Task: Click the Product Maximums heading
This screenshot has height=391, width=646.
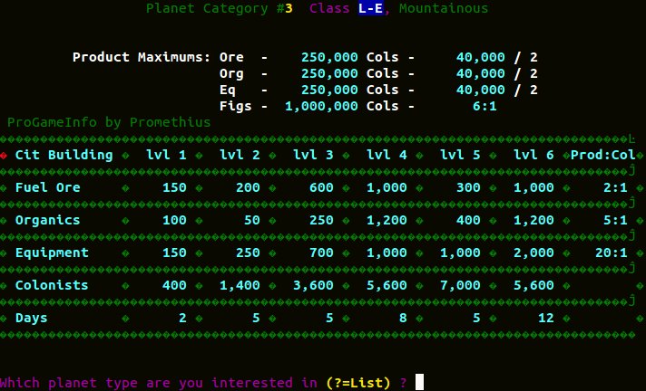Action: 142,57
